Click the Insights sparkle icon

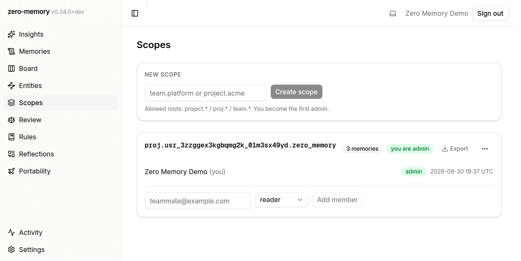[11, 34]
